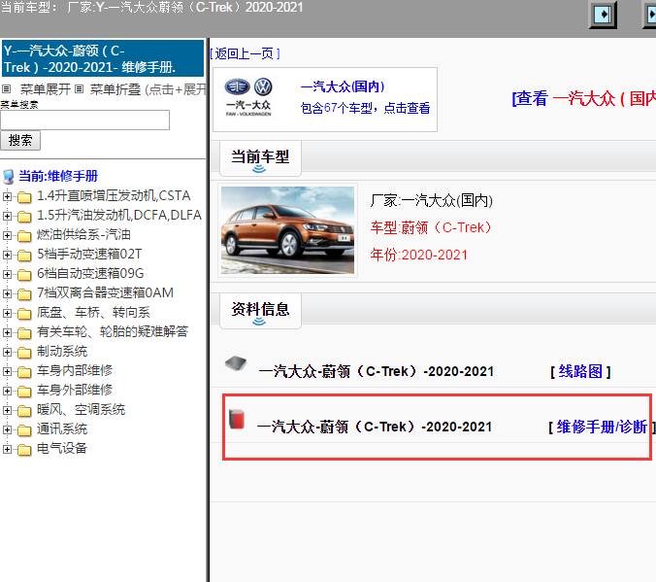Click the 菜单折叠 collapse-all icon
Image resolution: width=656 pixels, height=582 pixels.
point(79,88)
